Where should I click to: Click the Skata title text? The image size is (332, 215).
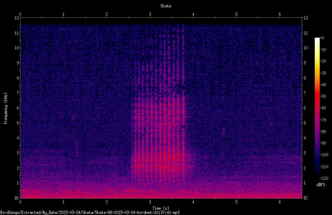click(x=166, y=6)
